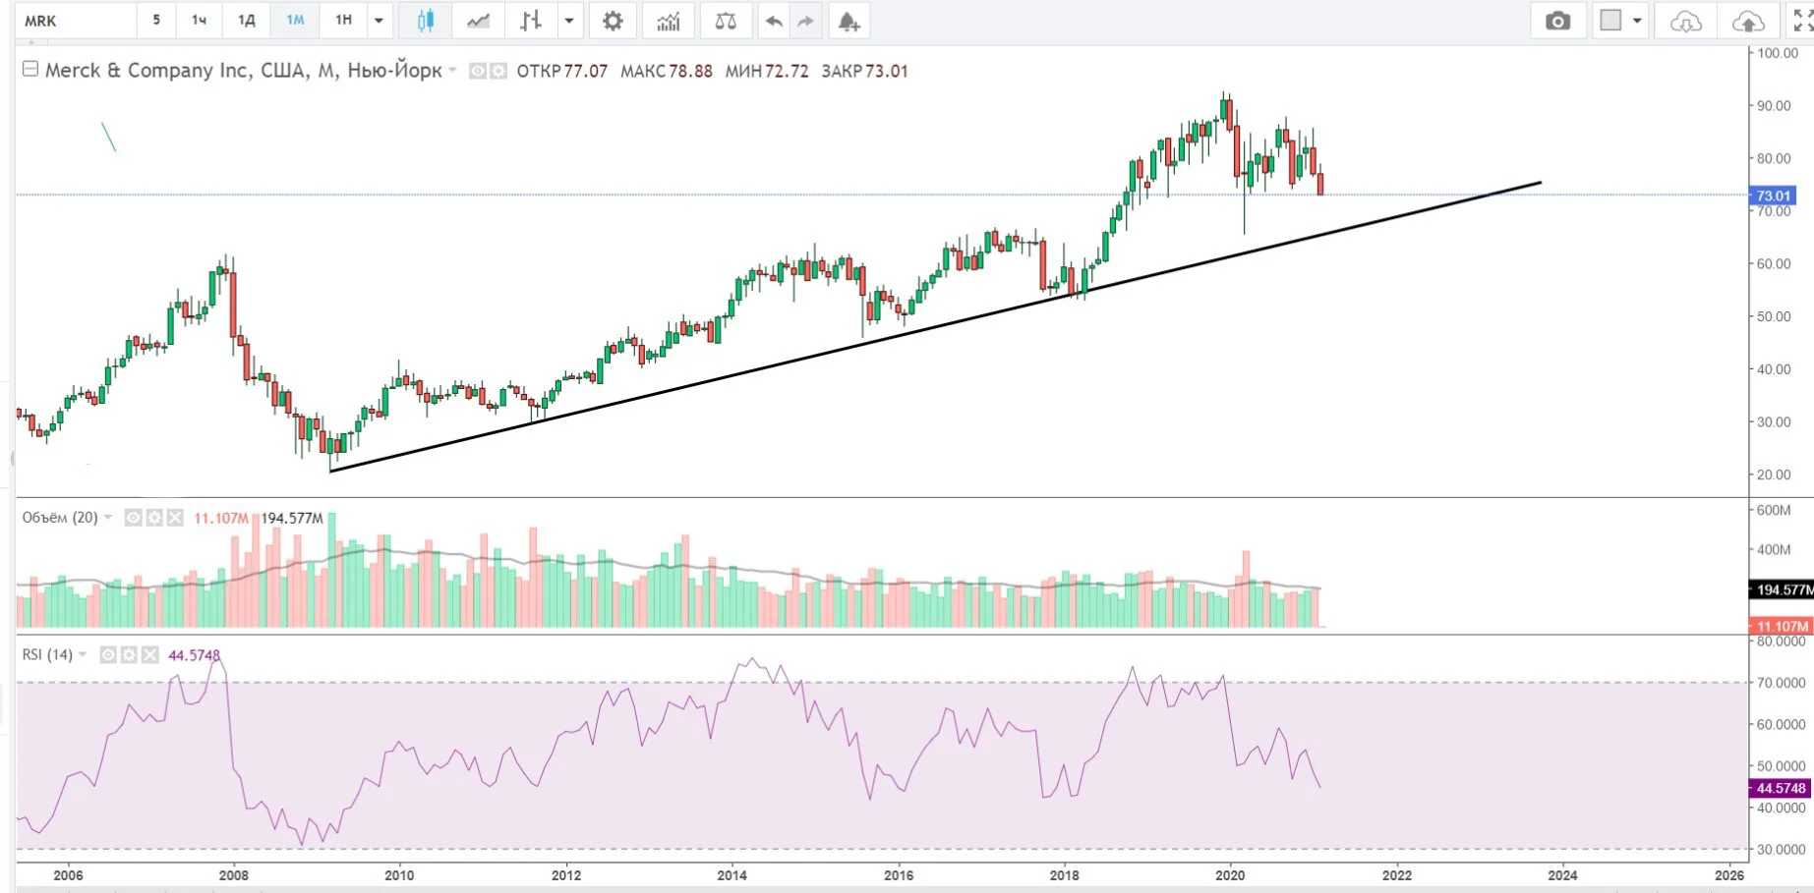1814x893 pixels.
Task: Remove the RSI (14) indicator
Action: click(x=150, y=654)
